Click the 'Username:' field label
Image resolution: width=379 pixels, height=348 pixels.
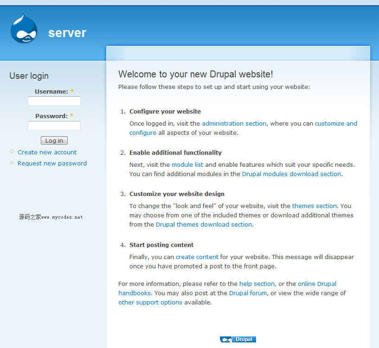tap(51, 92)
